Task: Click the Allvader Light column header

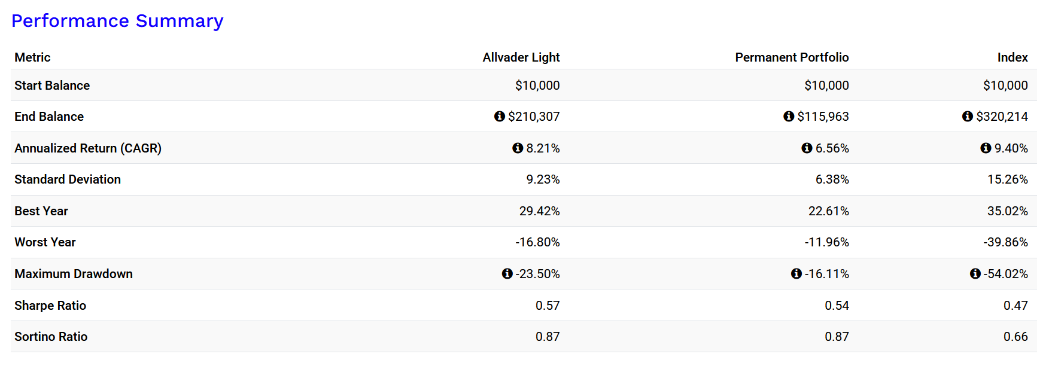Action: click(x=521, y=57)
